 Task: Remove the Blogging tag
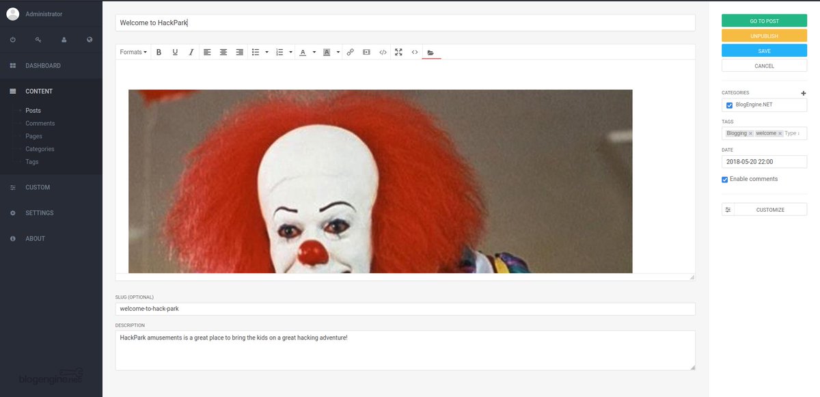[x=750, y=133]
